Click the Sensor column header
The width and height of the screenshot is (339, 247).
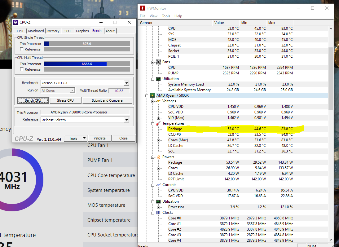pyautogui.click(x=175, y=23)
